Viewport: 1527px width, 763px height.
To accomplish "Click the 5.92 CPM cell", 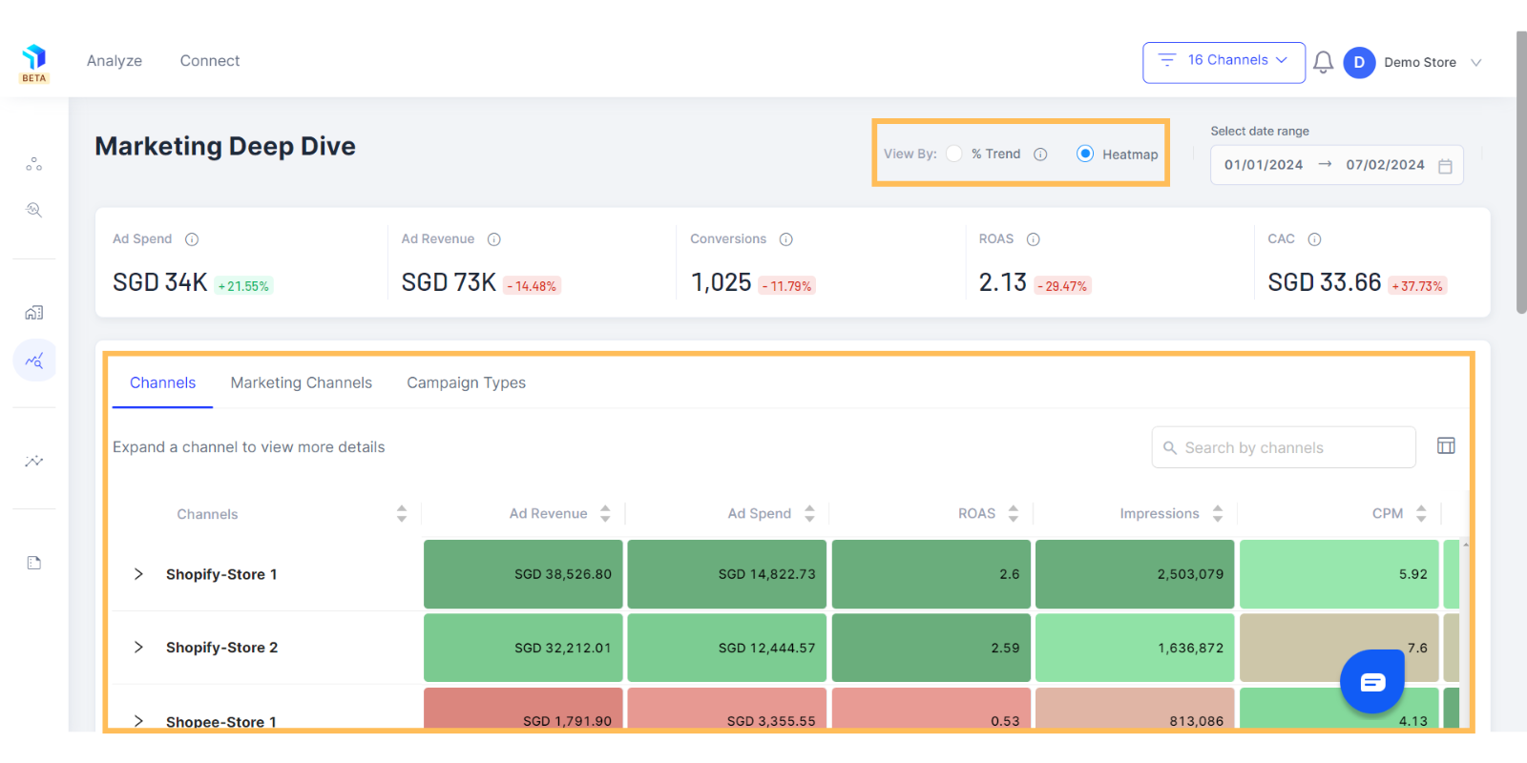I will point(1339,574).
